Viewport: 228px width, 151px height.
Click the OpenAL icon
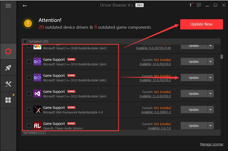[x=38, y=125]
